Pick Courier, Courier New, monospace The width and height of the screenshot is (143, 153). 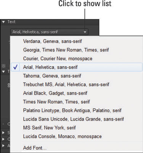pyautogui.click(x=58, y=59)
